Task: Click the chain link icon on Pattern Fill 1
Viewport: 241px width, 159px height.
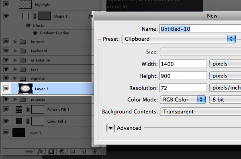Action: 28,109
